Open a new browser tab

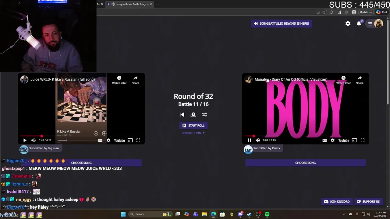(x=158, y=4)
